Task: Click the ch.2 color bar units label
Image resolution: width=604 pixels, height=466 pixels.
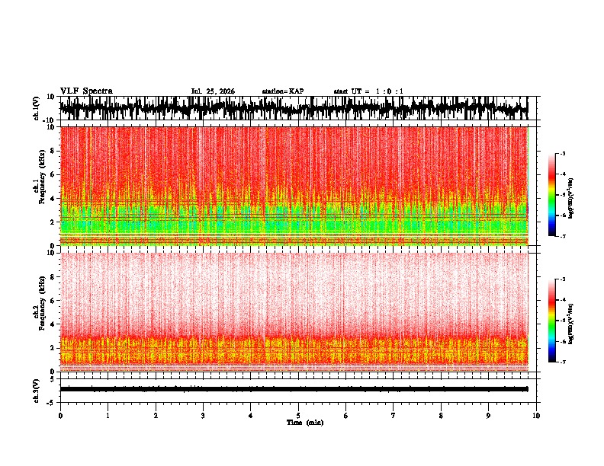Action: click(571, 324)
